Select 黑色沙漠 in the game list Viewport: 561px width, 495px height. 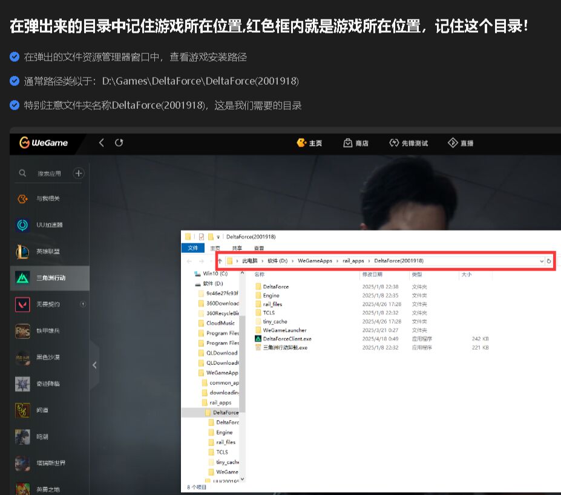coord(50,357)
